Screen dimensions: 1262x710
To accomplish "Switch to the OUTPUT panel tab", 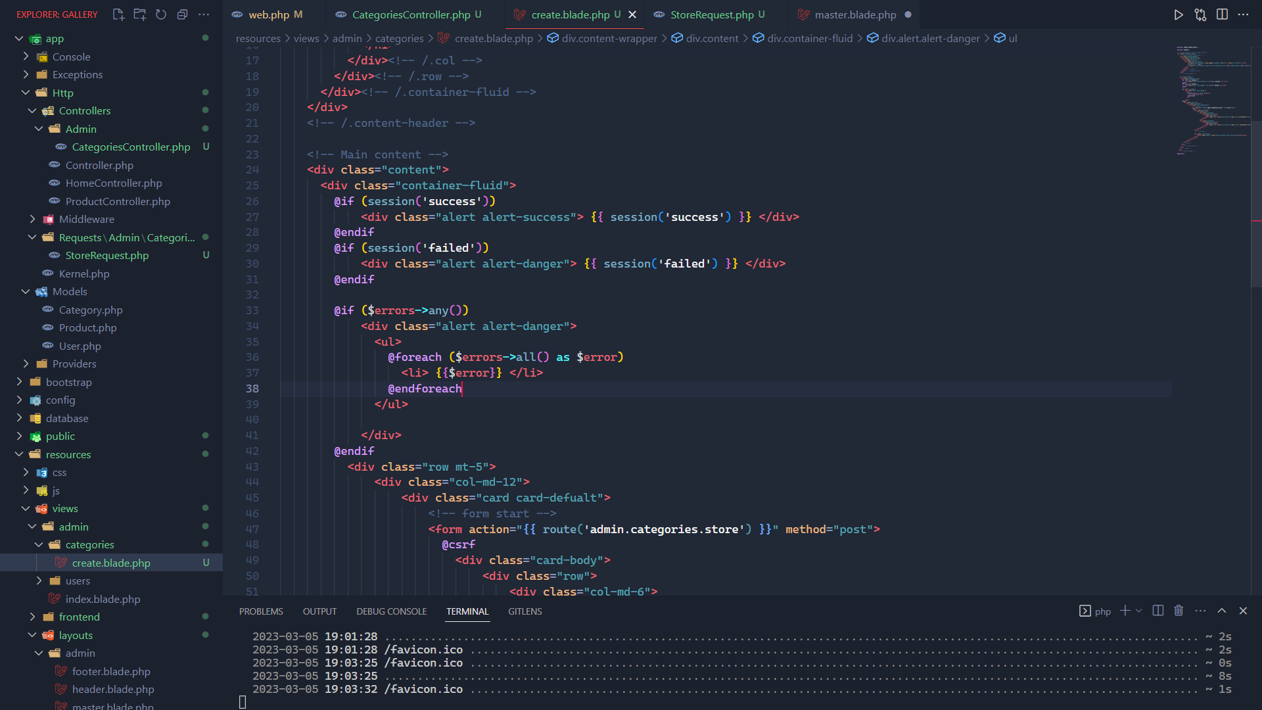I will [319, 611].
